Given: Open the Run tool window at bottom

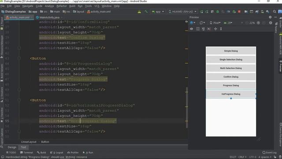Looking at the screenshot, I should (88, 152).
